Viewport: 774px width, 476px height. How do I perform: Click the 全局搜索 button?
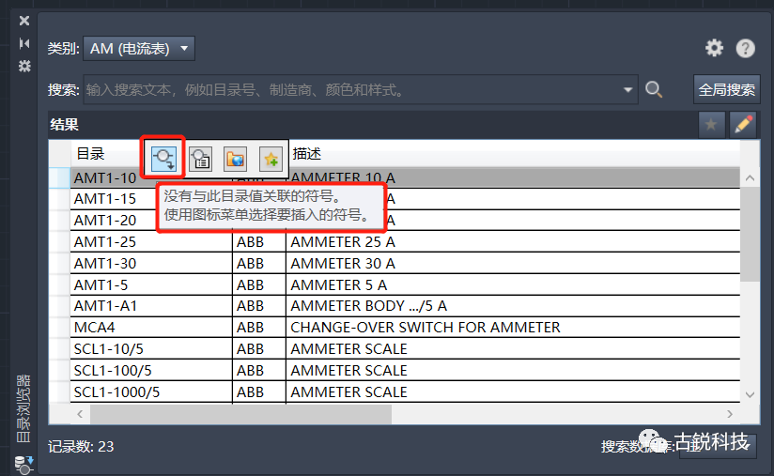pos(727,90)
